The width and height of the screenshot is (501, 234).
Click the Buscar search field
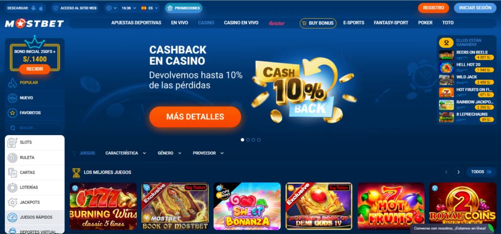[x=35, y=128]
